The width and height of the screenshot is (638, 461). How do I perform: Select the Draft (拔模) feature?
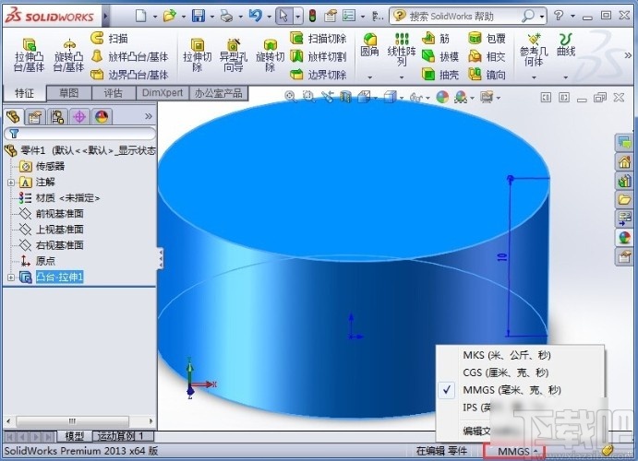[440, 56]
